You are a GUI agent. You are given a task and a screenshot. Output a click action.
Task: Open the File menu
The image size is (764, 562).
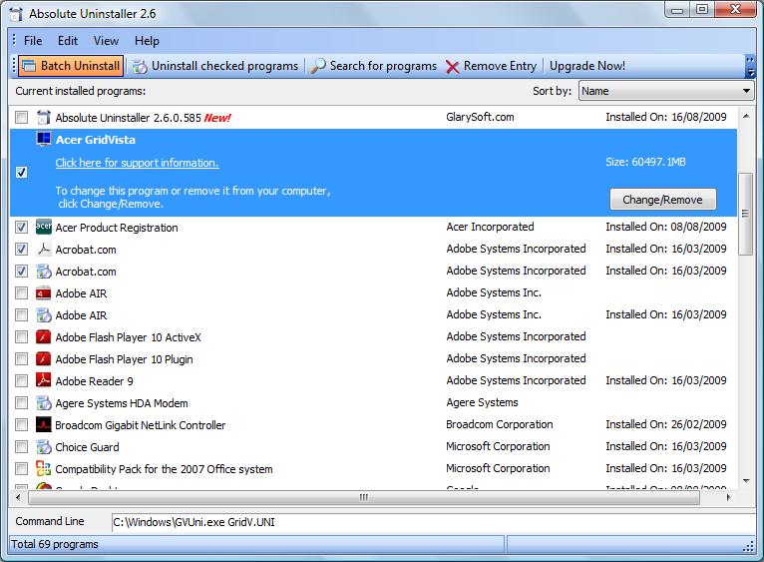(x=33, y=41)
